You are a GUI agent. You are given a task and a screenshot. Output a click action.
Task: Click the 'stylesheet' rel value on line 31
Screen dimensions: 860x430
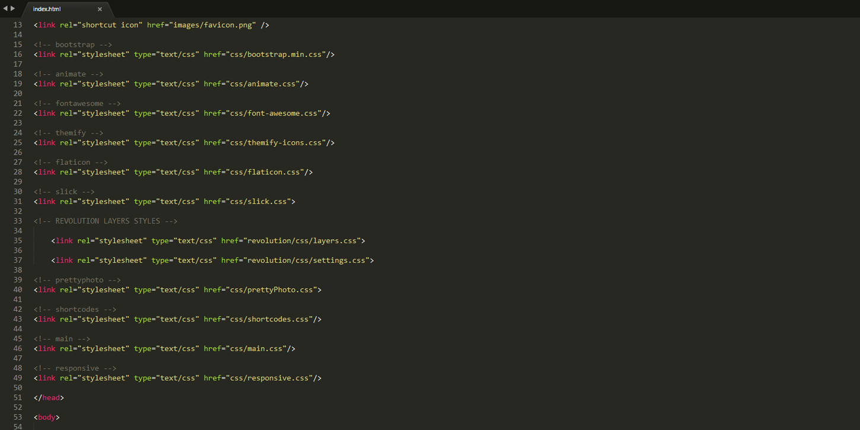click(x=103, y=201)
